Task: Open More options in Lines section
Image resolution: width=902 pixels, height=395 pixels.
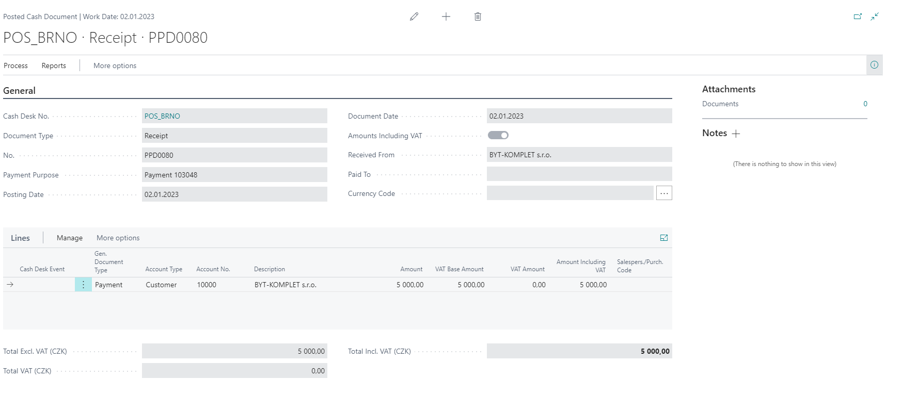Action: tap(118, 238)
